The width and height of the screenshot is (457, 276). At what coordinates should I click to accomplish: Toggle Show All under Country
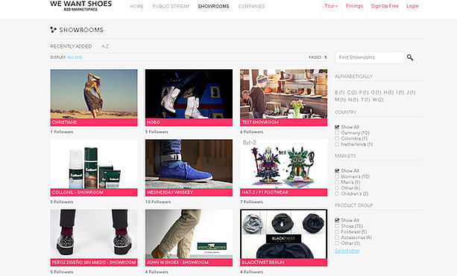pos(337,127)
